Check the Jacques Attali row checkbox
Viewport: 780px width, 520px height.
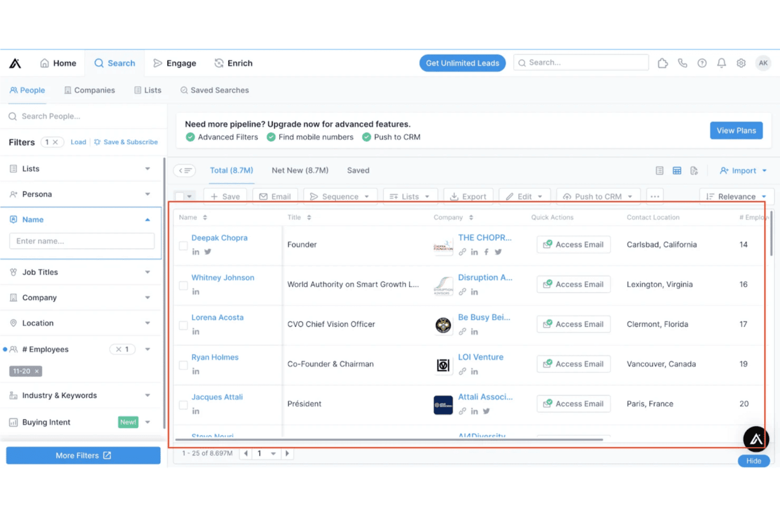[x=183, y=405]
